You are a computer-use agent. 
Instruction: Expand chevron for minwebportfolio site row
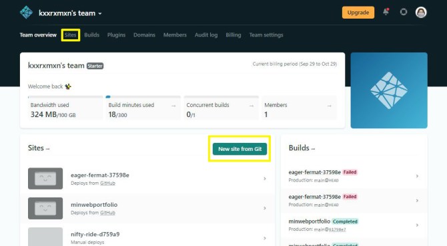265,208
